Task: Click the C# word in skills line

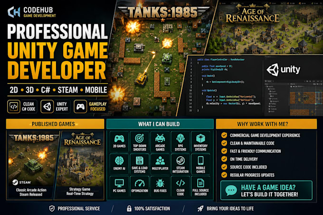Action: coord(46,90)
